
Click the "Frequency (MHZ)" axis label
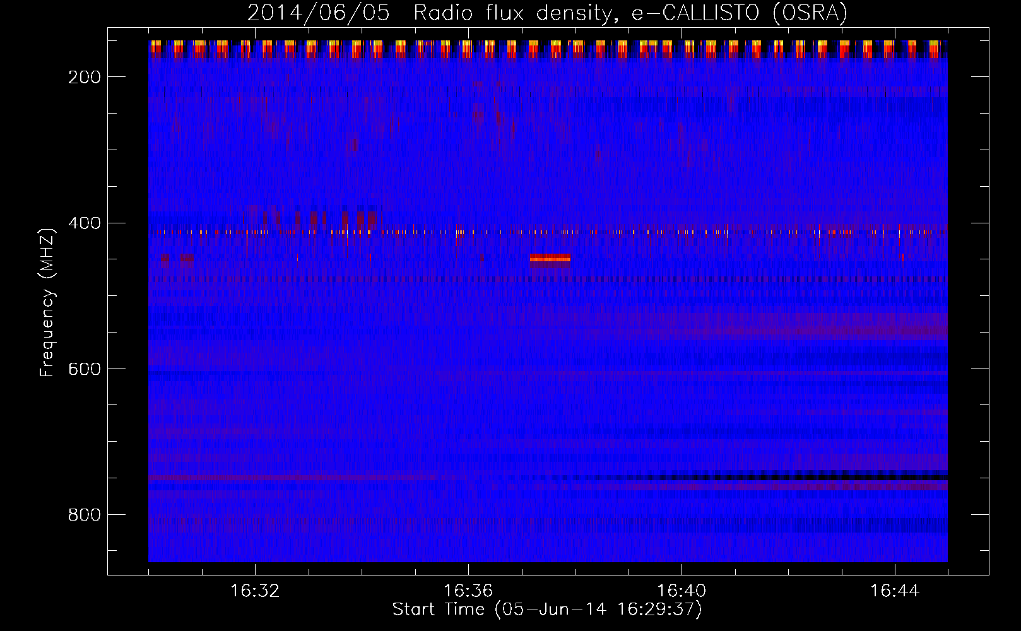(48, 302)
